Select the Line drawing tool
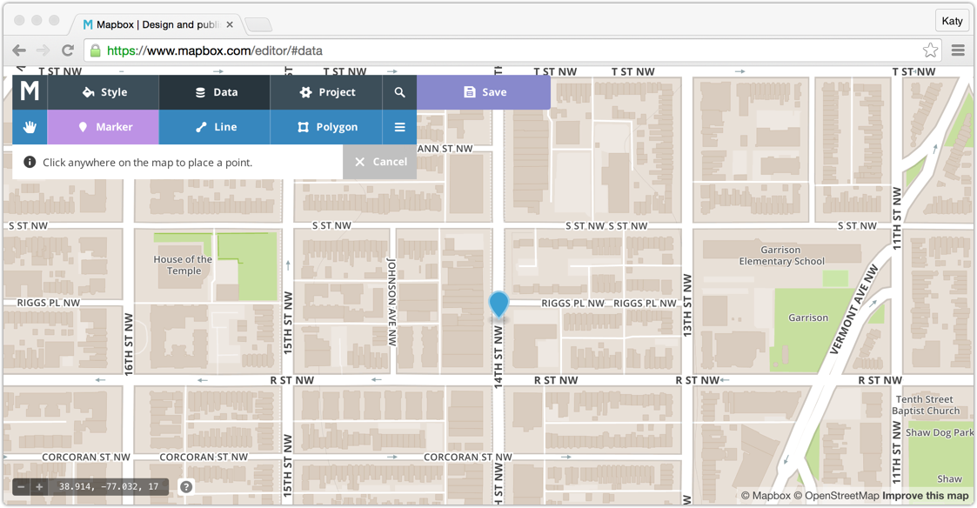This screenshot has height=508, width=977. [214, 127]
